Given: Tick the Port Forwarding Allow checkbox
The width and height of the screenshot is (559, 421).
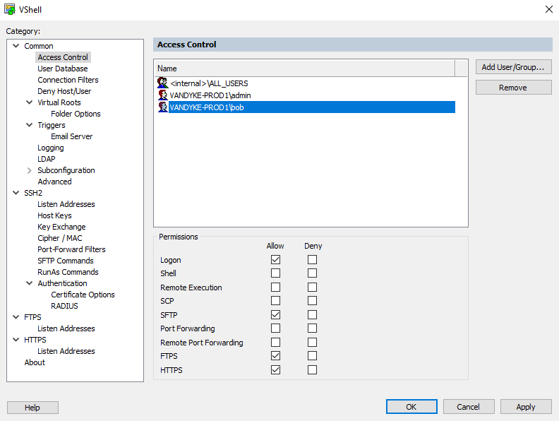Looking at the screenshot, I should tap(275, 328).
